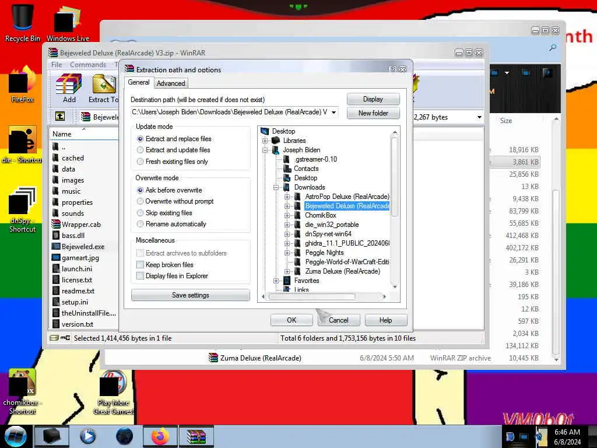Select die_win32_portable folder in tree
The image size is (597, 448).
[332, 225]
